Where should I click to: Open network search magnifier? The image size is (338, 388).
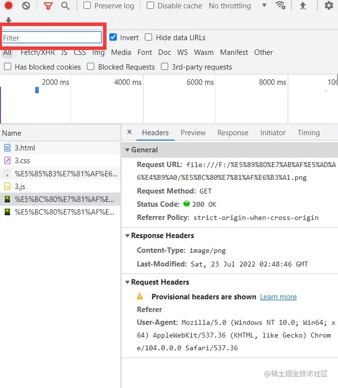pos(65,6)
